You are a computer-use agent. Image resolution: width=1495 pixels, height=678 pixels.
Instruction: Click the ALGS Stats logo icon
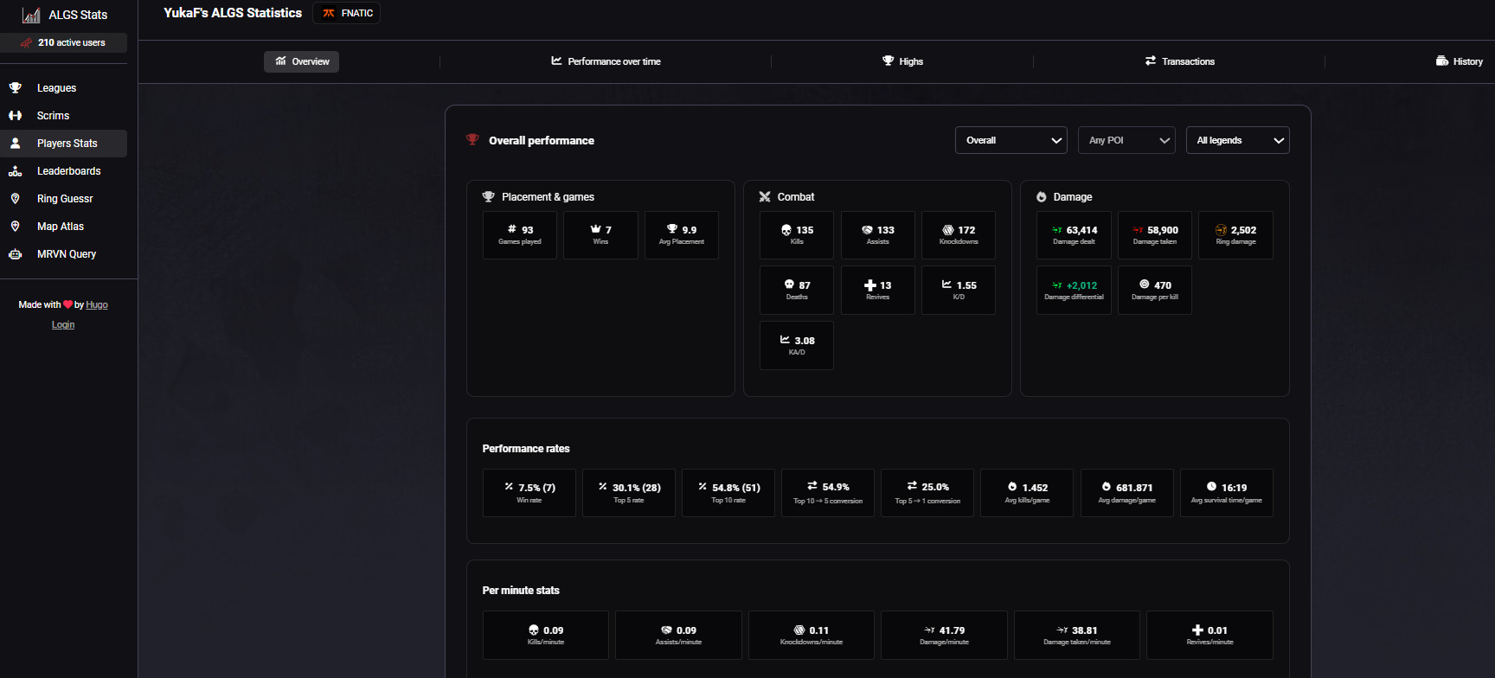coord(31,15)
